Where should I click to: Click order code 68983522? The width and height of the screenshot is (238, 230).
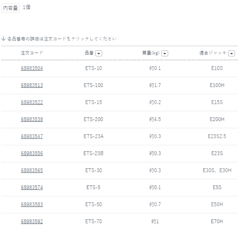tap(32, 103)
